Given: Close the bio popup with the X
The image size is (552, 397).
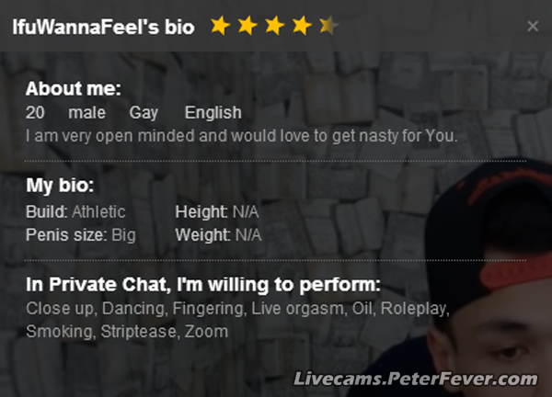Looking at the screenshot, I should pos(533,27).
